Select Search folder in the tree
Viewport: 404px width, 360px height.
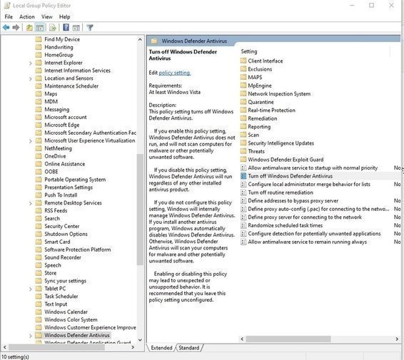pos(52,218)
